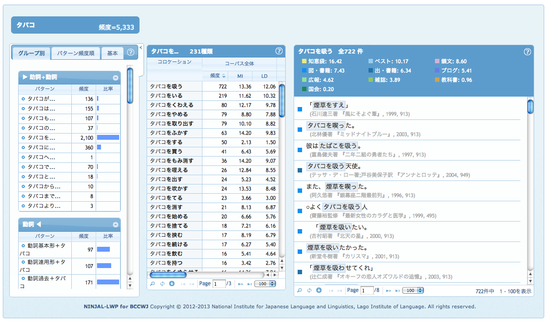Image resolution: width=547 pixels, height=322 pixels.
Task: Open help for the pattern group panel
Action: 131,52
